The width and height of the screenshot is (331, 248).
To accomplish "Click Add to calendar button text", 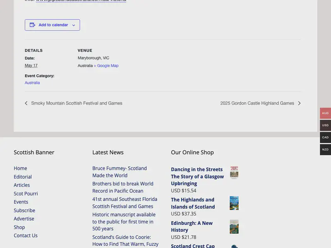I will tap(53, 25).
